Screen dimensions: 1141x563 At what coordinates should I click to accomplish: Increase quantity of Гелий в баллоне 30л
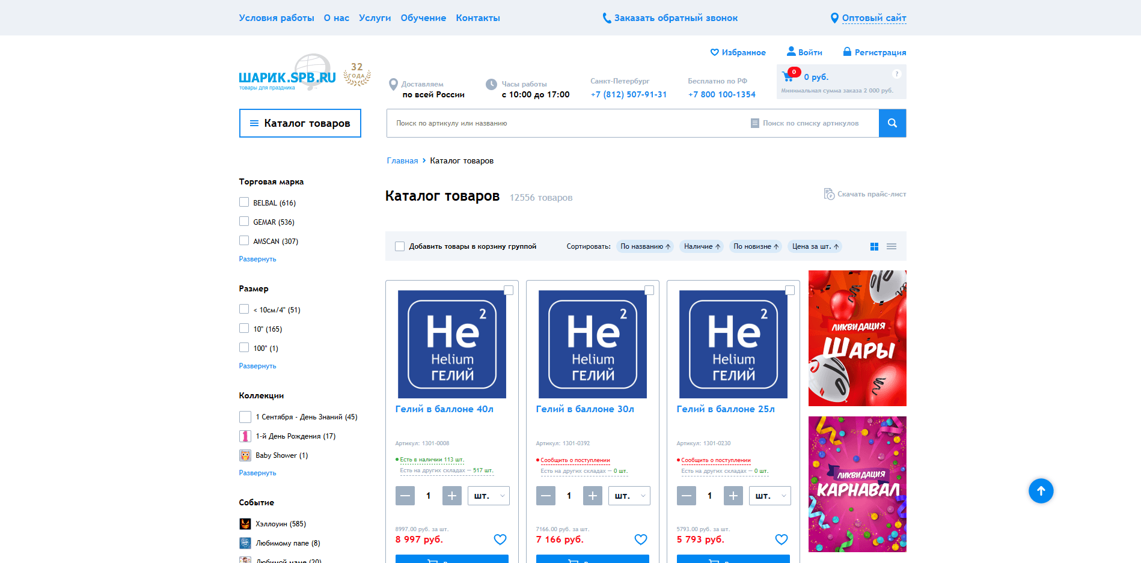pos(593,496)
